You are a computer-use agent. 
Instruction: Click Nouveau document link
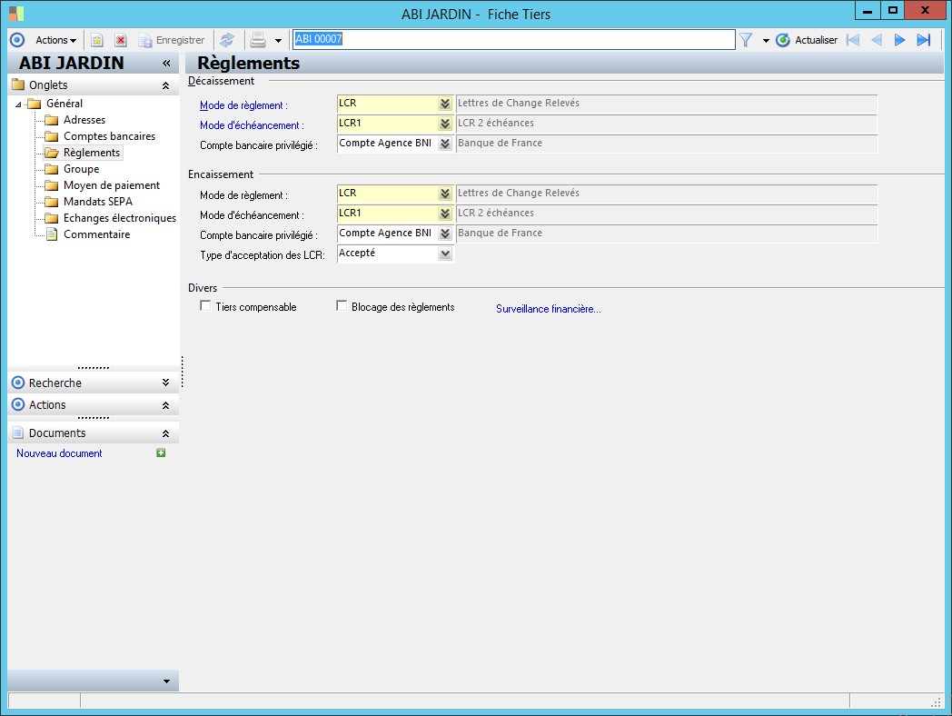point(59,453)
